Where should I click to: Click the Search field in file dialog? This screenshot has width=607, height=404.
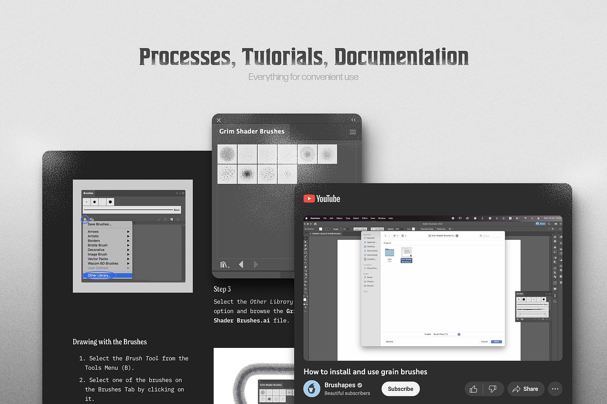[x=491, y=236]
